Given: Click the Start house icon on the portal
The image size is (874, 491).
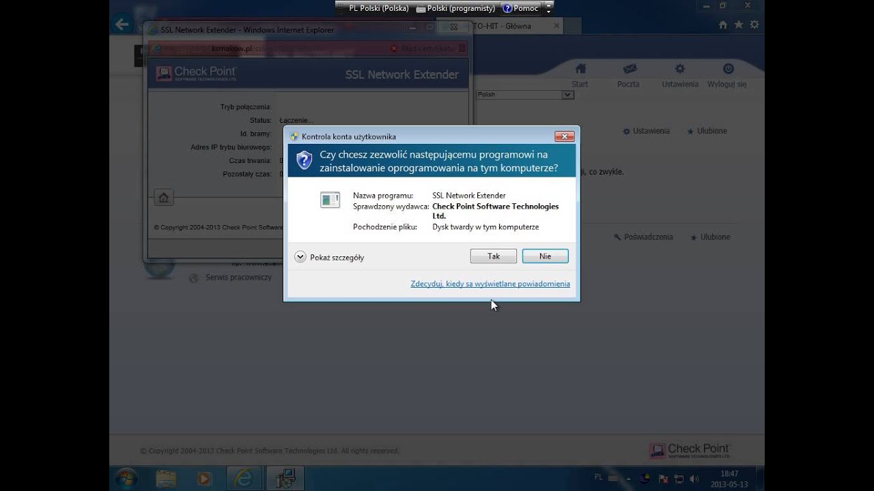Looking at the screenshot, I should click(580, 69).
